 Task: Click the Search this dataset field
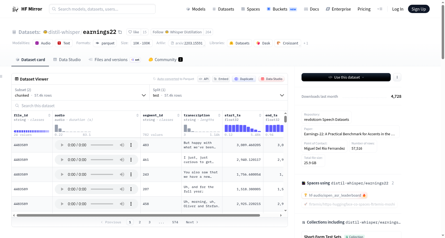150,106
